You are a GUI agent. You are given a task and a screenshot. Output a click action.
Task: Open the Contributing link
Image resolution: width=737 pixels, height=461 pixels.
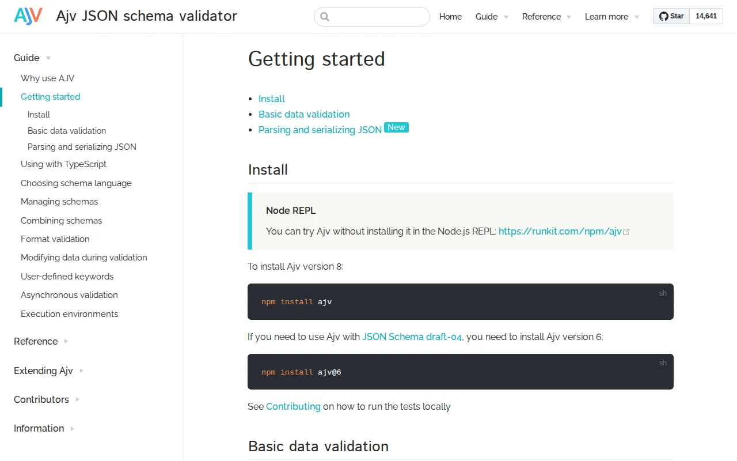293,406
